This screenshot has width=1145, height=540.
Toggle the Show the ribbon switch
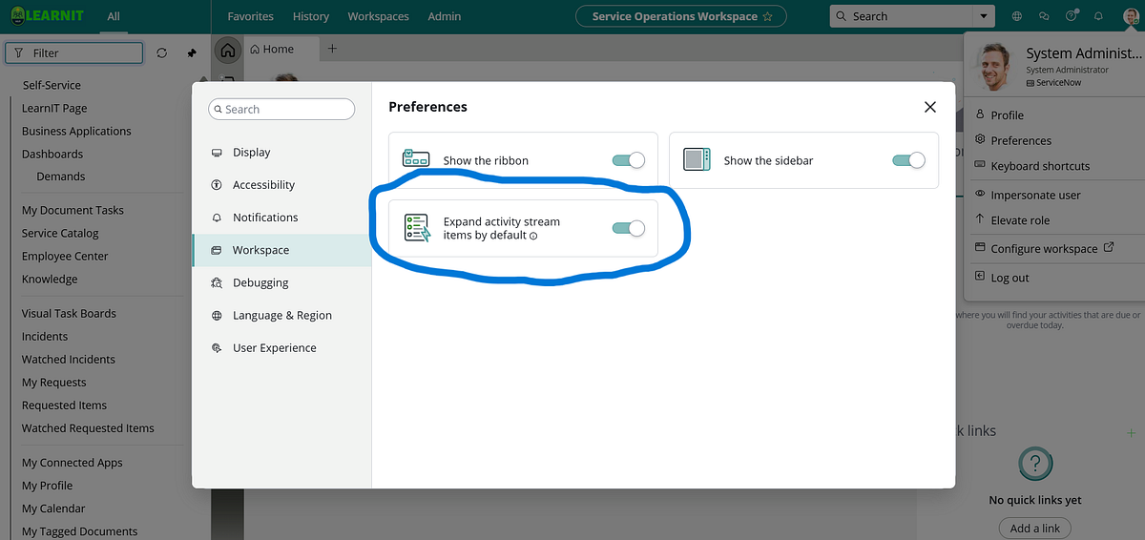[629, 160]
